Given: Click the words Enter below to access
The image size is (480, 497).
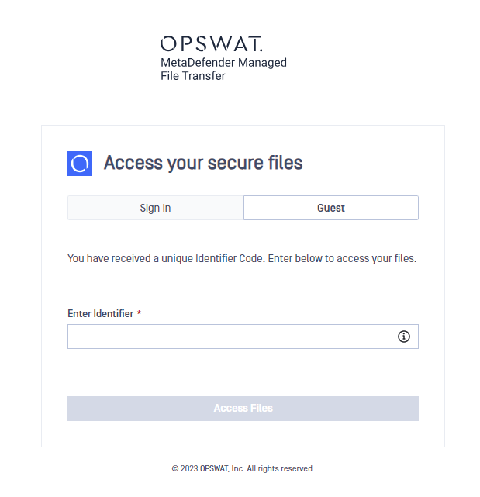Looking at the screenshot, I should tap(319, 259).
